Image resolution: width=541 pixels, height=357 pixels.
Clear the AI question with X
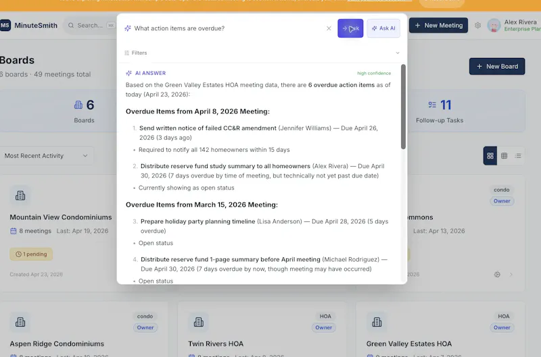pos(329,28)
